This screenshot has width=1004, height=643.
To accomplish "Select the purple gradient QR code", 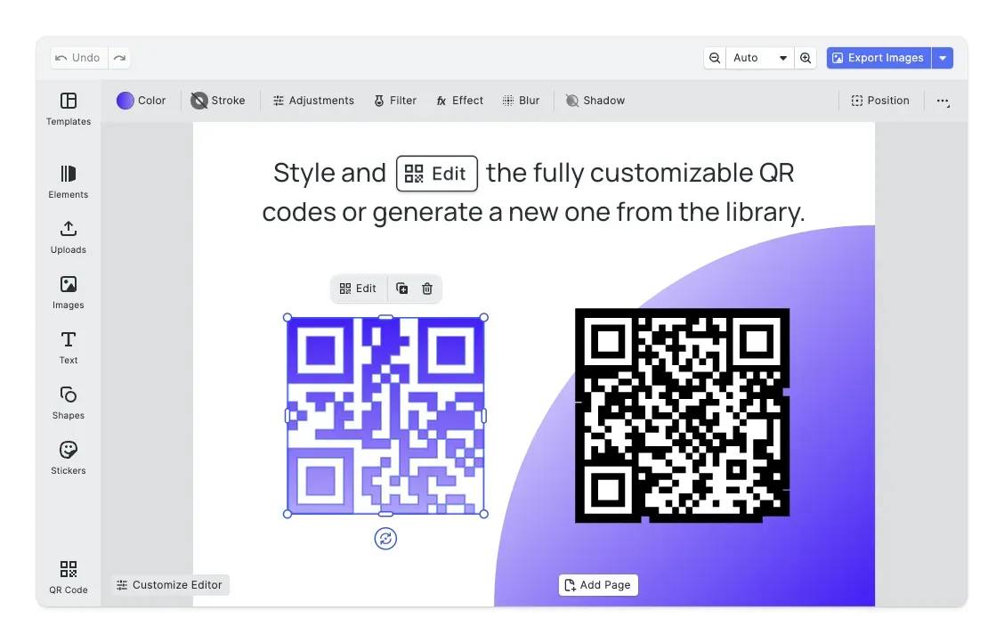I will click(x=385, y=416).
